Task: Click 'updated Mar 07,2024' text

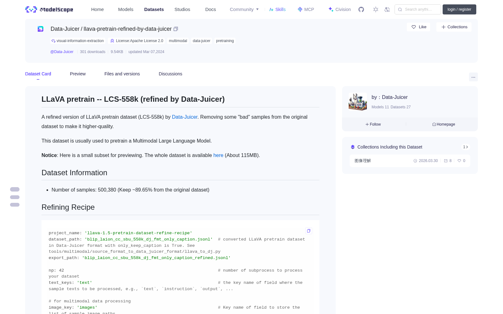Action: (146, 52)
